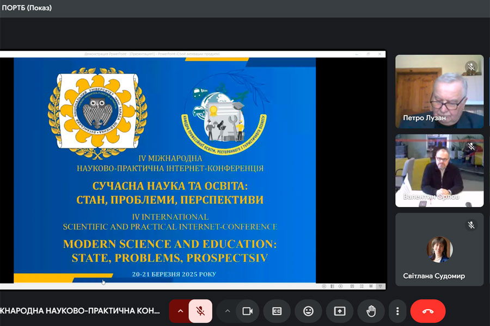Expand audio settings arrow beside microphone

tap(180, 311)
